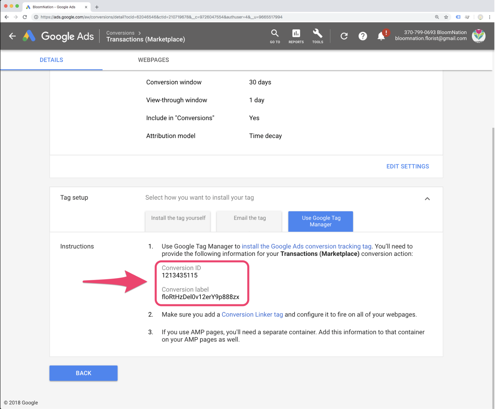Switch to the DETAILS tab
This screenshot has width=495, height=409.
coord(51,60)
